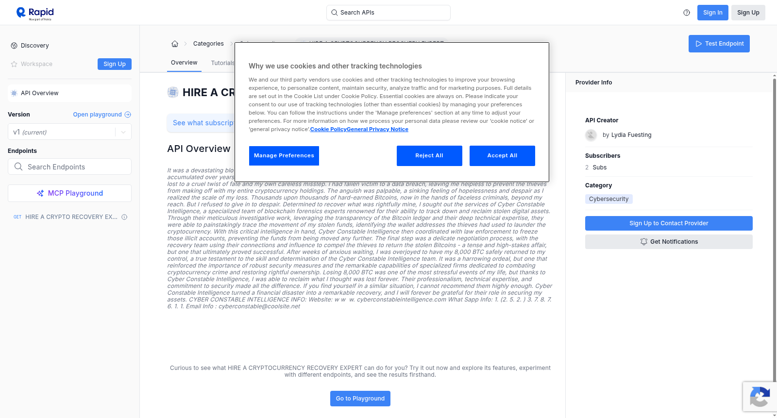This screenshot has width=777, height=418.
Task: Focus the Search APIs input field
Action: point(388,13)
